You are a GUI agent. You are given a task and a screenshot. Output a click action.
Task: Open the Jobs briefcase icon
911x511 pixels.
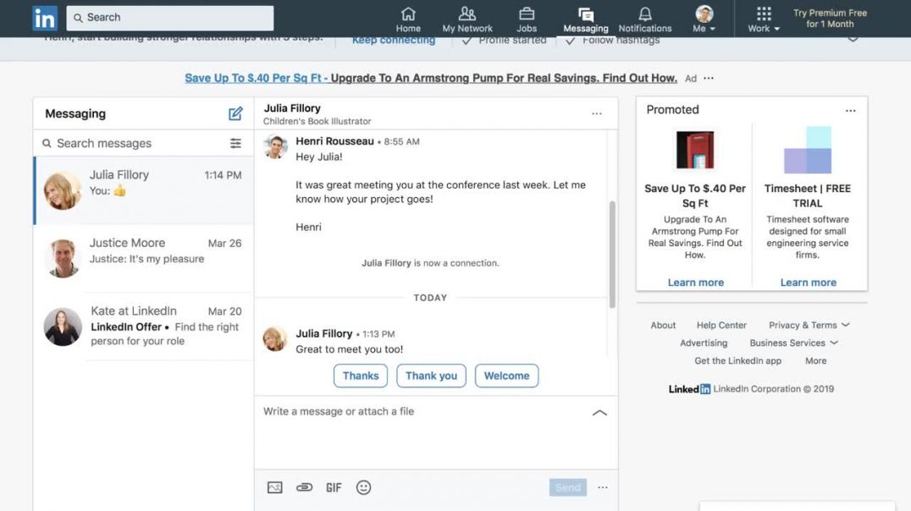[527, 19]
